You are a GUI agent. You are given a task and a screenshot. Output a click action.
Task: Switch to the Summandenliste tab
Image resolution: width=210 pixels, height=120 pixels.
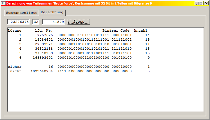[x=21, y=13]
